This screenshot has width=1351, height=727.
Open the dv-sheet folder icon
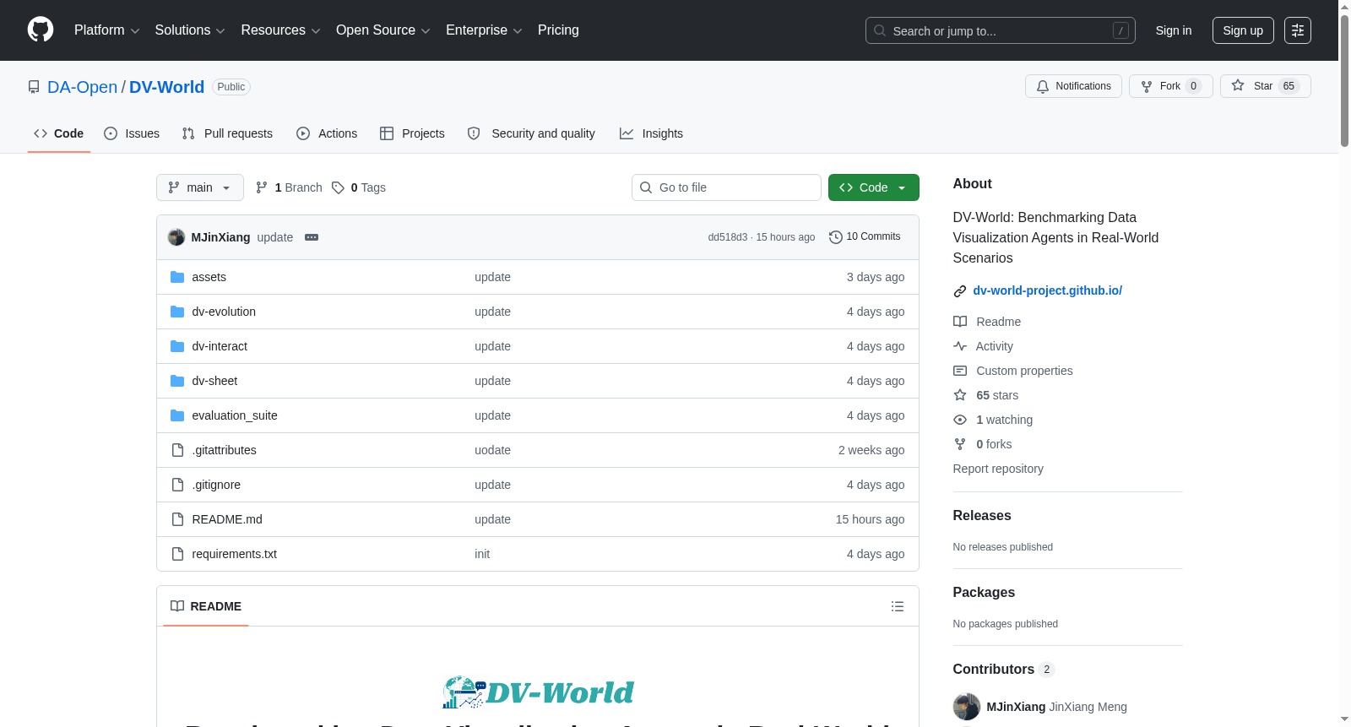(x=177, y=381)
